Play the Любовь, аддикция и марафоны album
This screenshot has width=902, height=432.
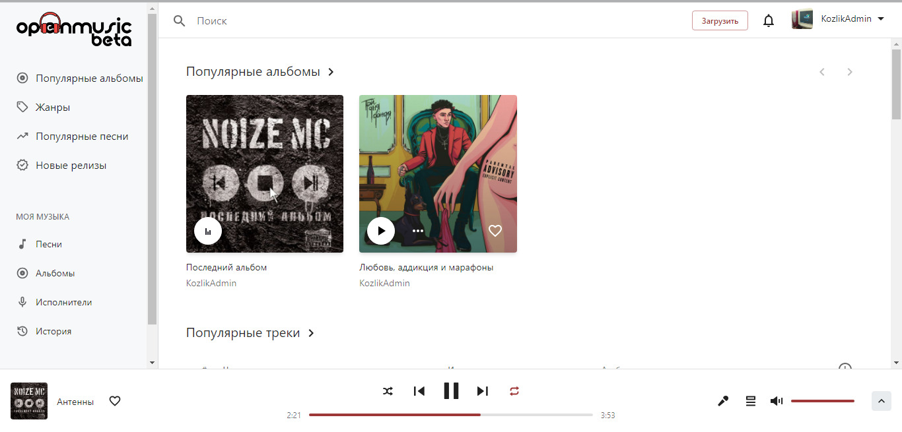(x=381, y=231)
